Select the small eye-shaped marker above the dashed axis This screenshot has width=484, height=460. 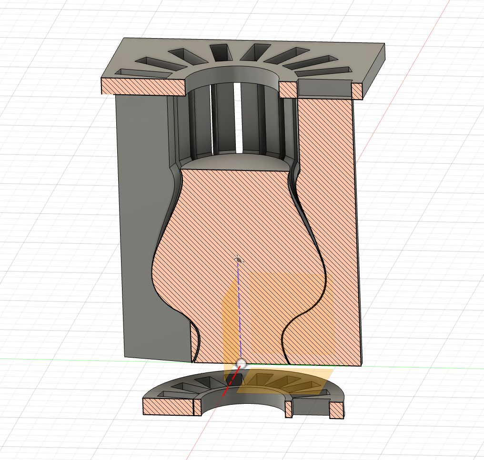239,260
